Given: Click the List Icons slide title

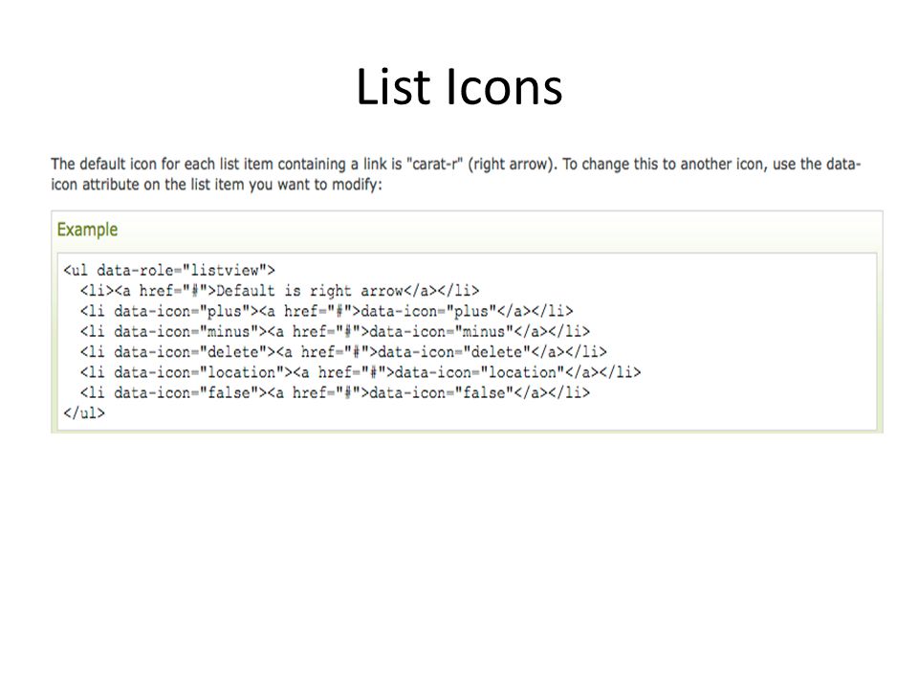Looking at the screenshot, I should pos(459,87).
